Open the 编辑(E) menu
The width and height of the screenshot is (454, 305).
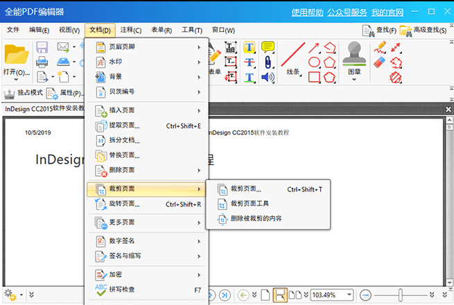coord(40,30)
